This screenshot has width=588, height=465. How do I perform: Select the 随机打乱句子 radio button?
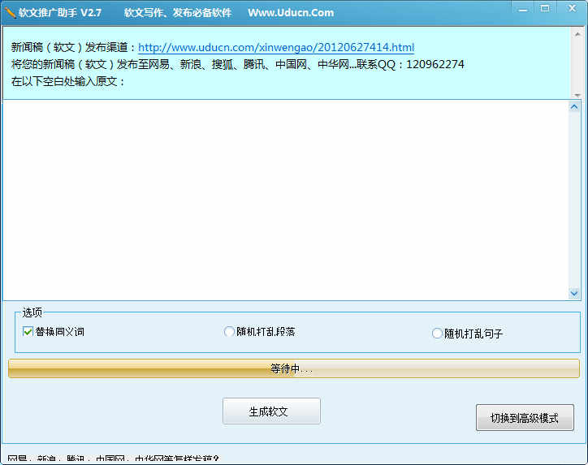(438, 334)
